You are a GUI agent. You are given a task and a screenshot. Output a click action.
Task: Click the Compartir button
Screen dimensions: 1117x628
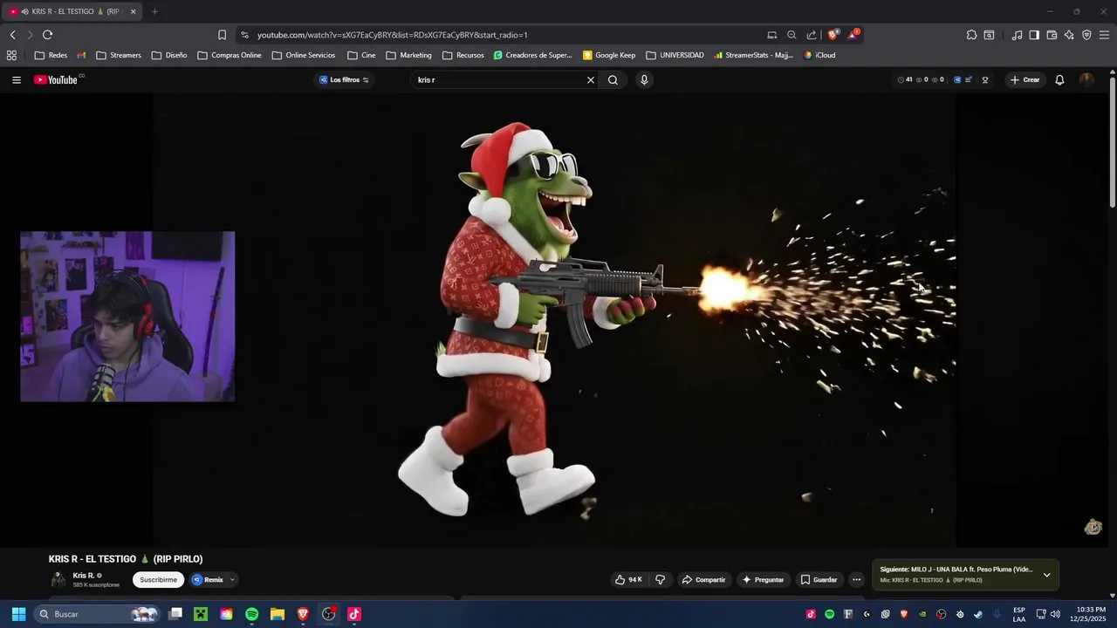coord(703,579)
